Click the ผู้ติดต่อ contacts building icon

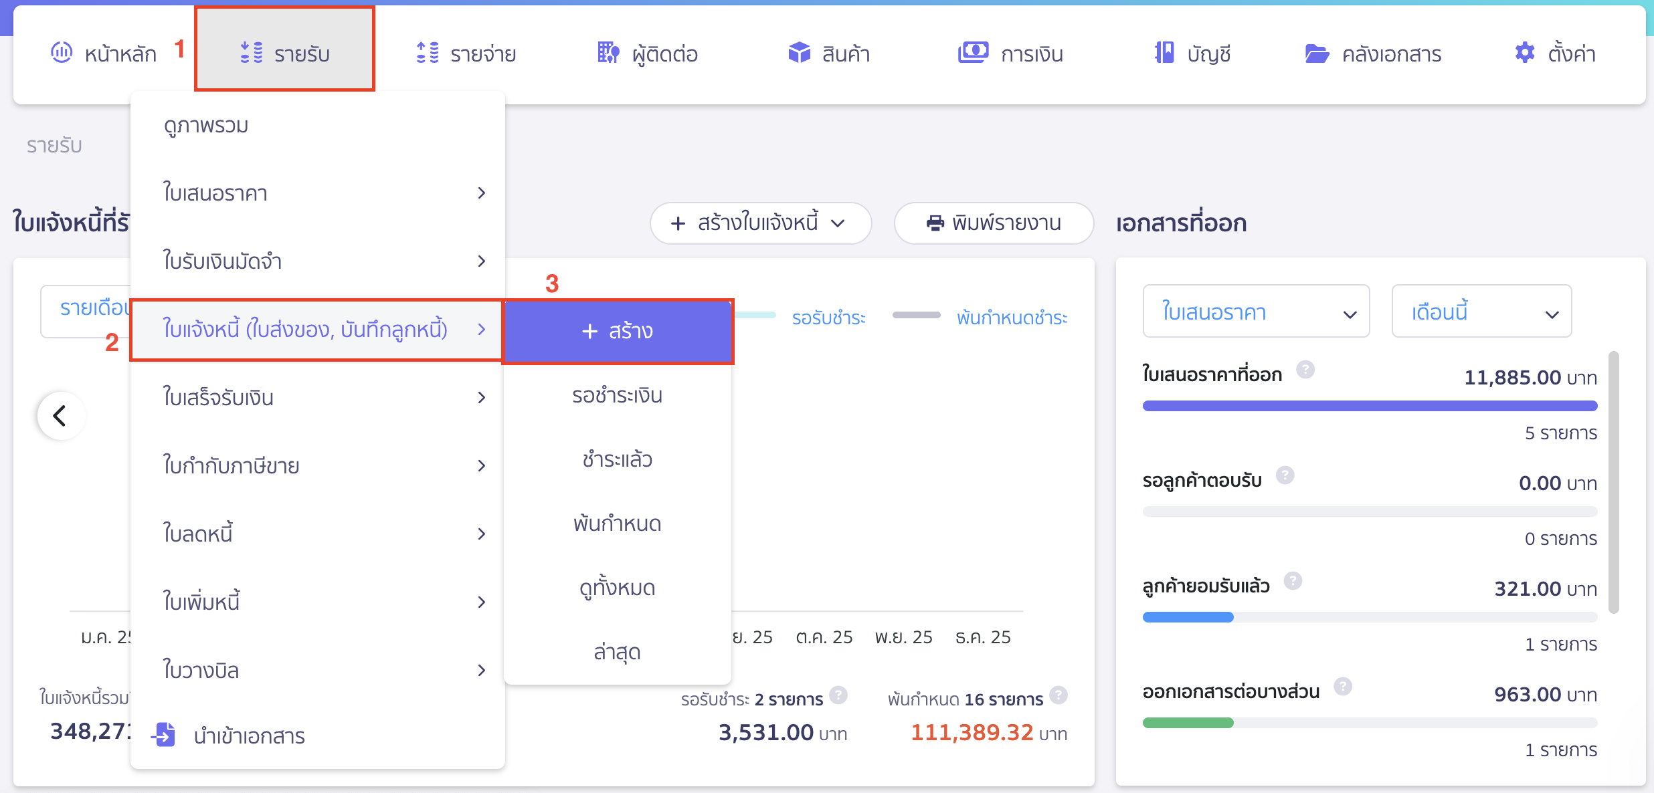[608, 52]
